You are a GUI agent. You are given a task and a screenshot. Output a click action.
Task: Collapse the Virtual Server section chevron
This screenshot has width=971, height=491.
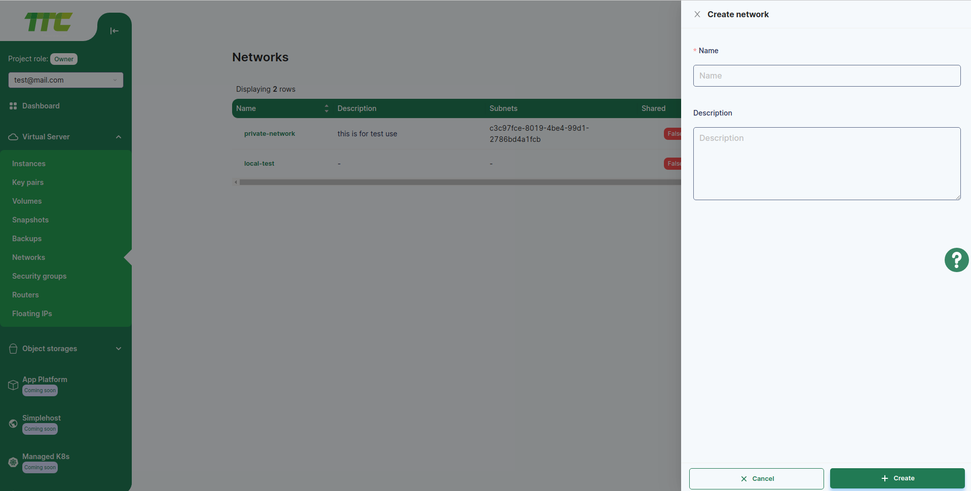point(119,137)
